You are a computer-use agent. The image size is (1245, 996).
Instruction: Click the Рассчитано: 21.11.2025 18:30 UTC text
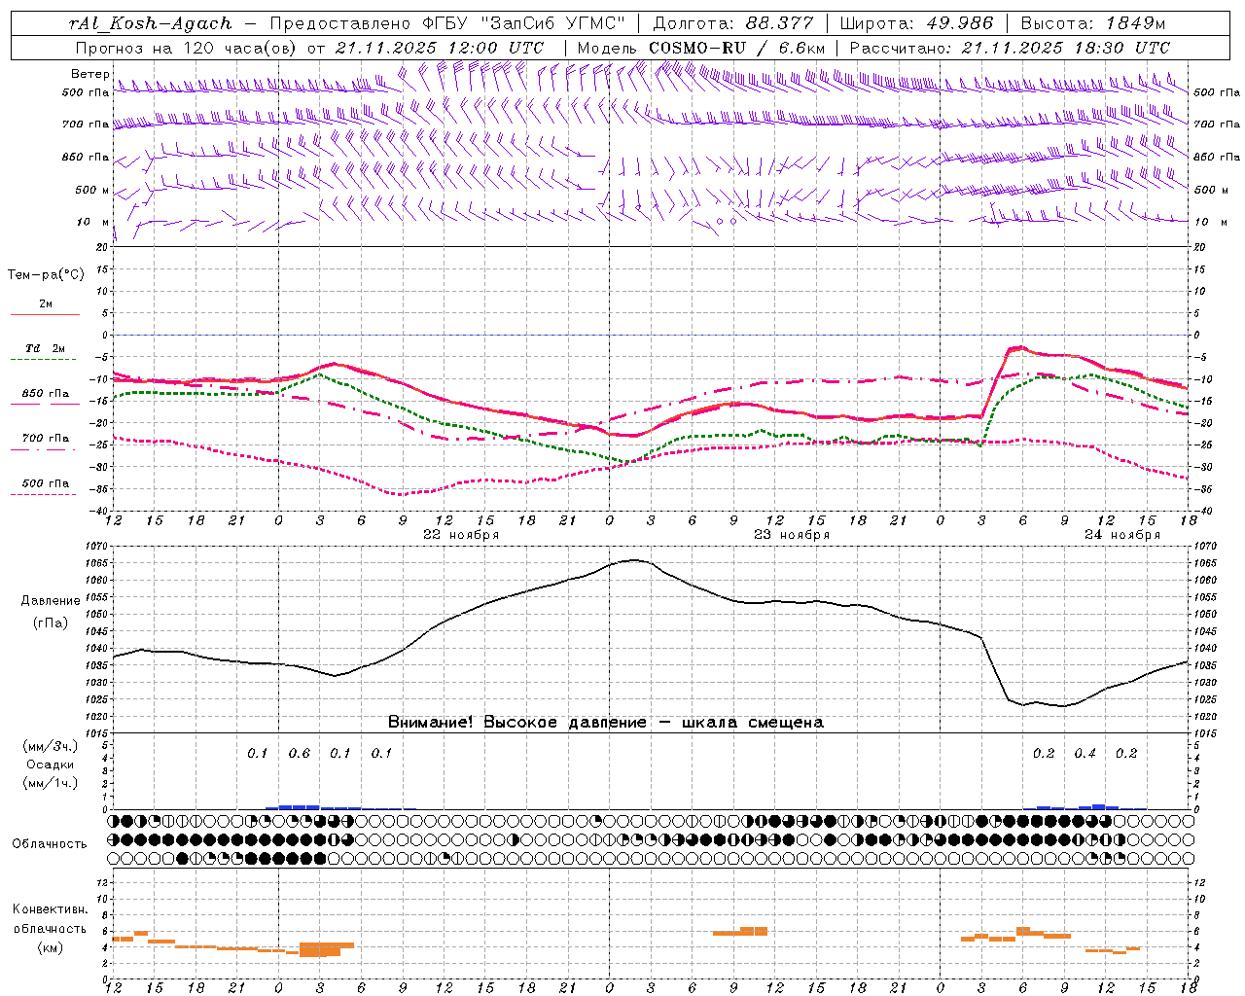pos(1010,48)
